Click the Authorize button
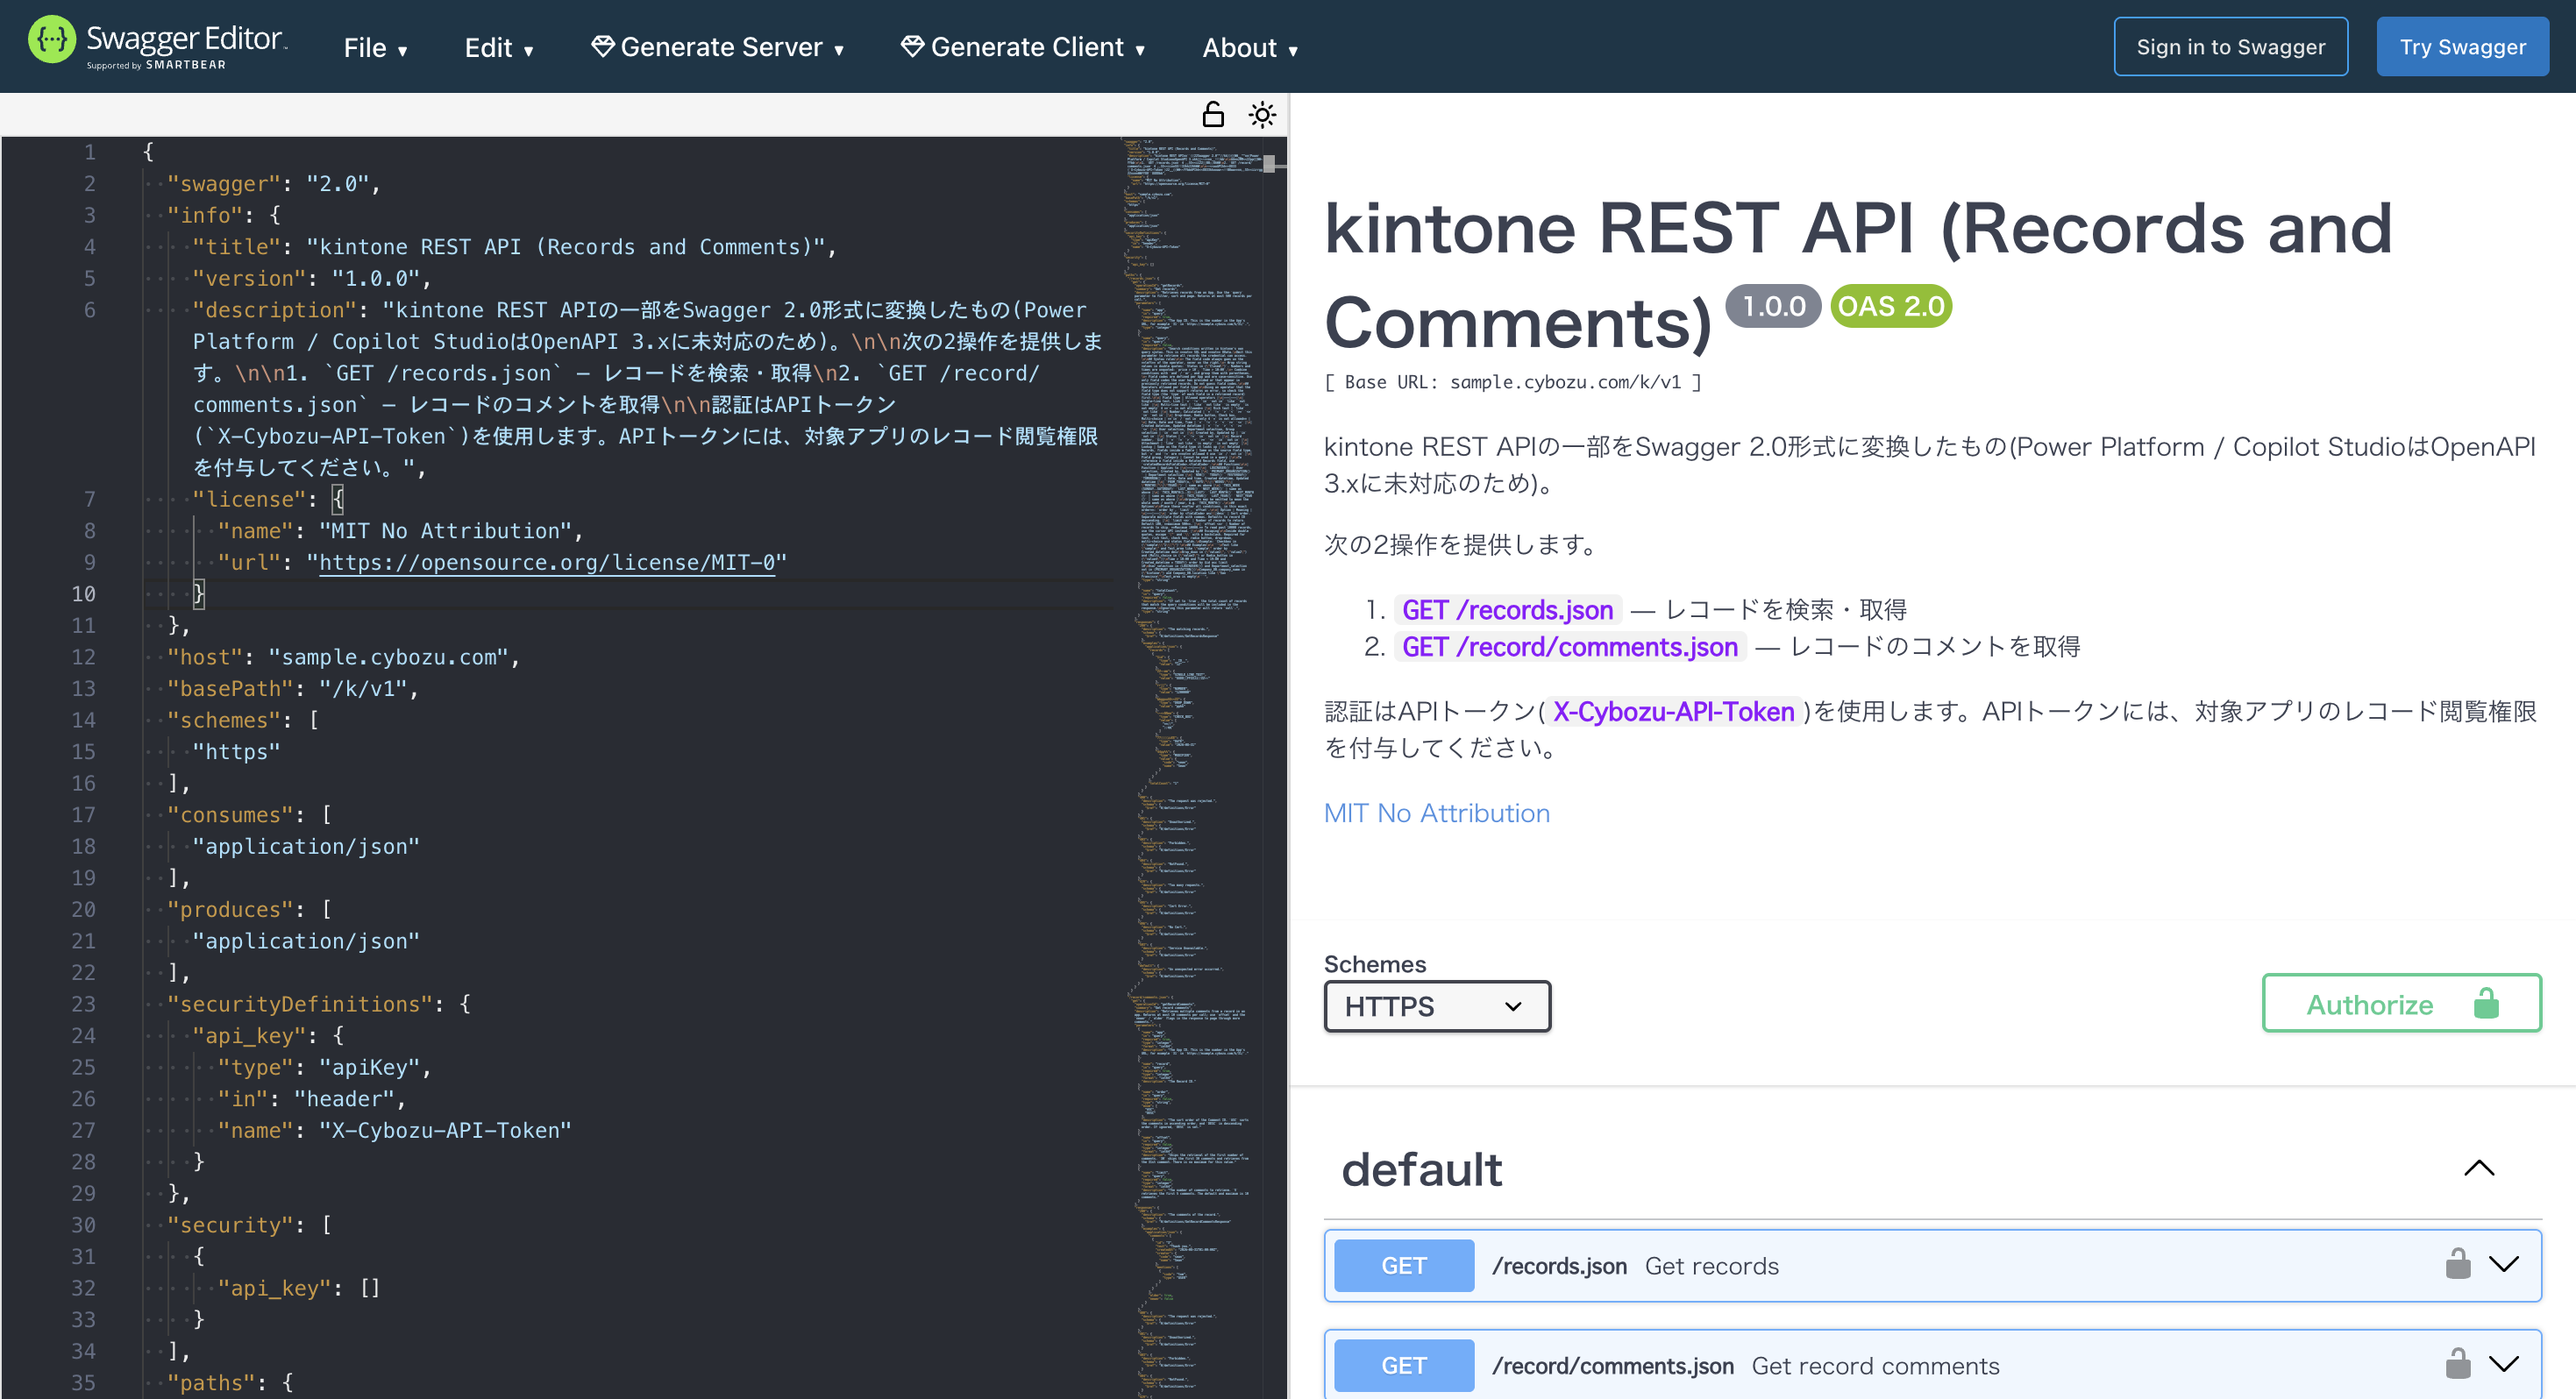Viewport: 2576px width, 1399px height. pyautogui.click(x=2401, y=1003)
